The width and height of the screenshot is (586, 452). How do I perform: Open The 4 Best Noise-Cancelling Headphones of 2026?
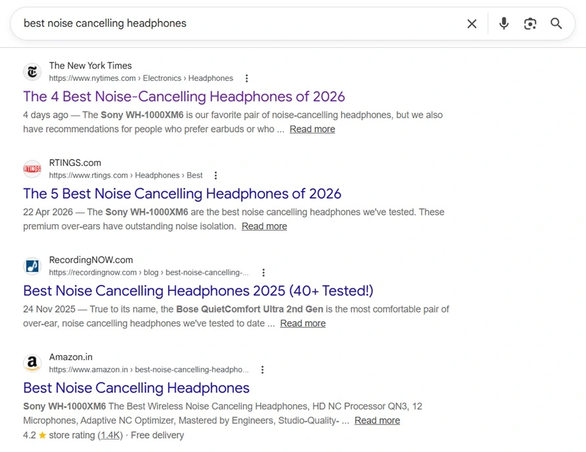tap(184, 97)
